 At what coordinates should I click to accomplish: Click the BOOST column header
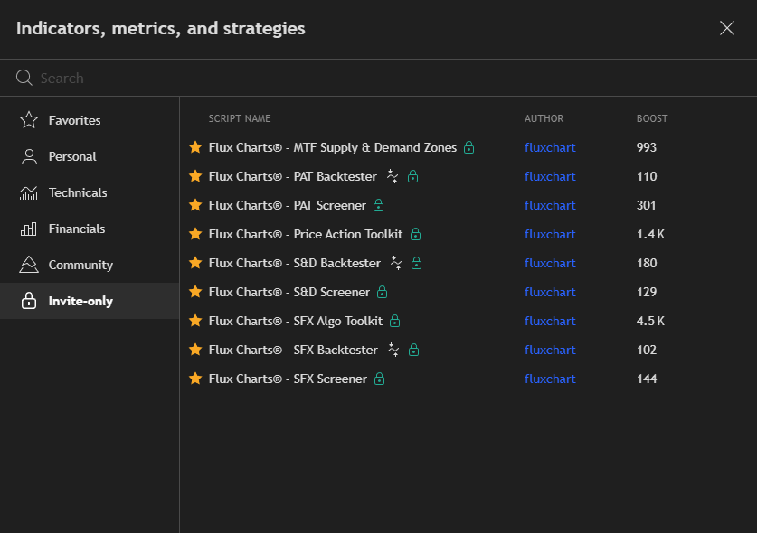(652, 118)
